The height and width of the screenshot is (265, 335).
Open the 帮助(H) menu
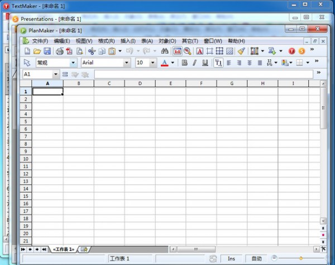tap(236, 41)
